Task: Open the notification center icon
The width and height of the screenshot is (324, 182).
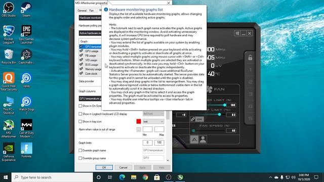Action: pos(316,177)
